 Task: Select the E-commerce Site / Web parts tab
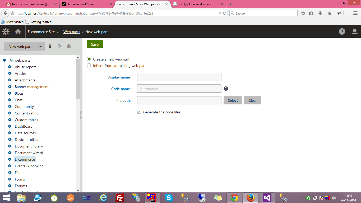click(x=142, y=4)
